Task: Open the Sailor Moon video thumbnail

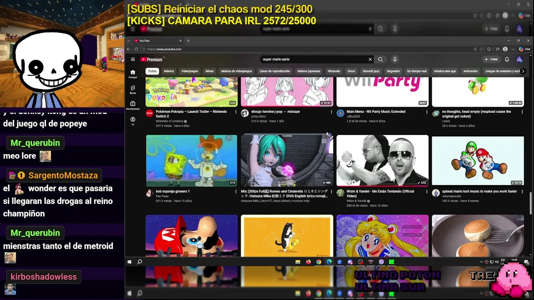Action: 383,235
